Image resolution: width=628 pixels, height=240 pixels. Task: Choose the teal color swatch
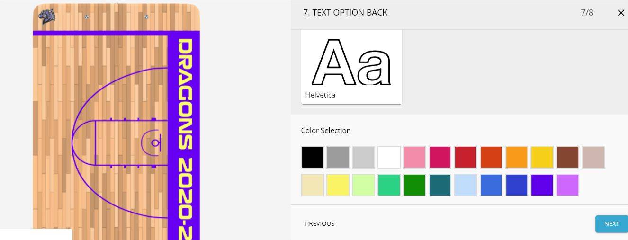[440, 185]
